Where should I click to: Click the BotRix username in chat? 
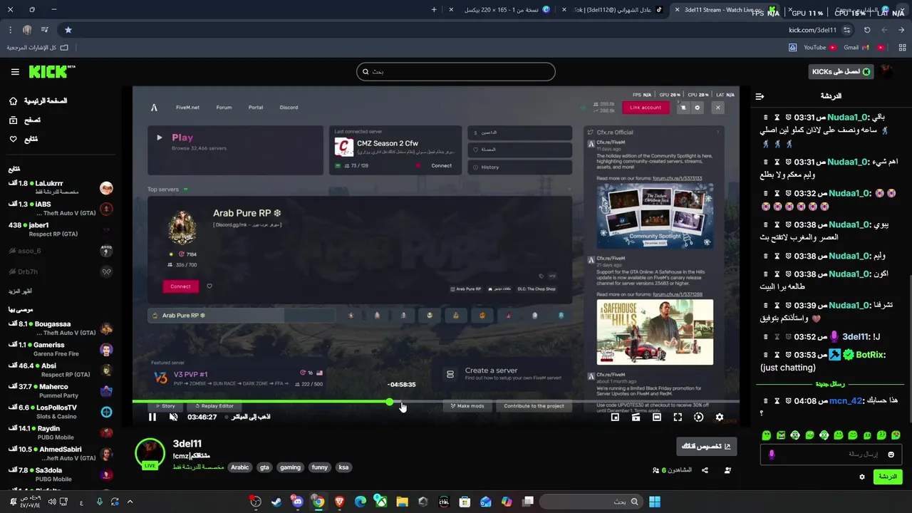[x=870, y=355]
